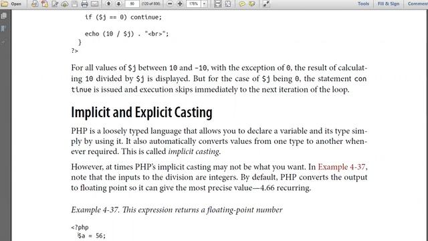Print the document using the printer icon
The width and height of the screenshot is (428, 241).
coord(85,4)
